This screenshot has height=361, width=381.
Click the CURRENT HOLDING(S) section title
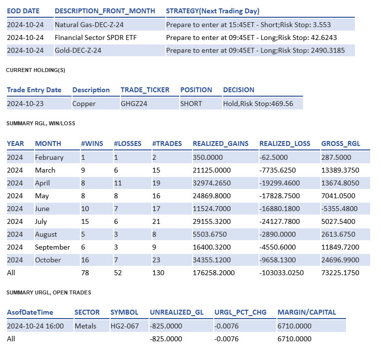pyautogui.click(x=36, y=71)
